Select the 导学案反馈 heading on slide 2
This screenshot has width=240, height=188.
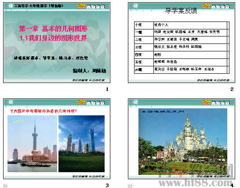[x=181, y=11]
